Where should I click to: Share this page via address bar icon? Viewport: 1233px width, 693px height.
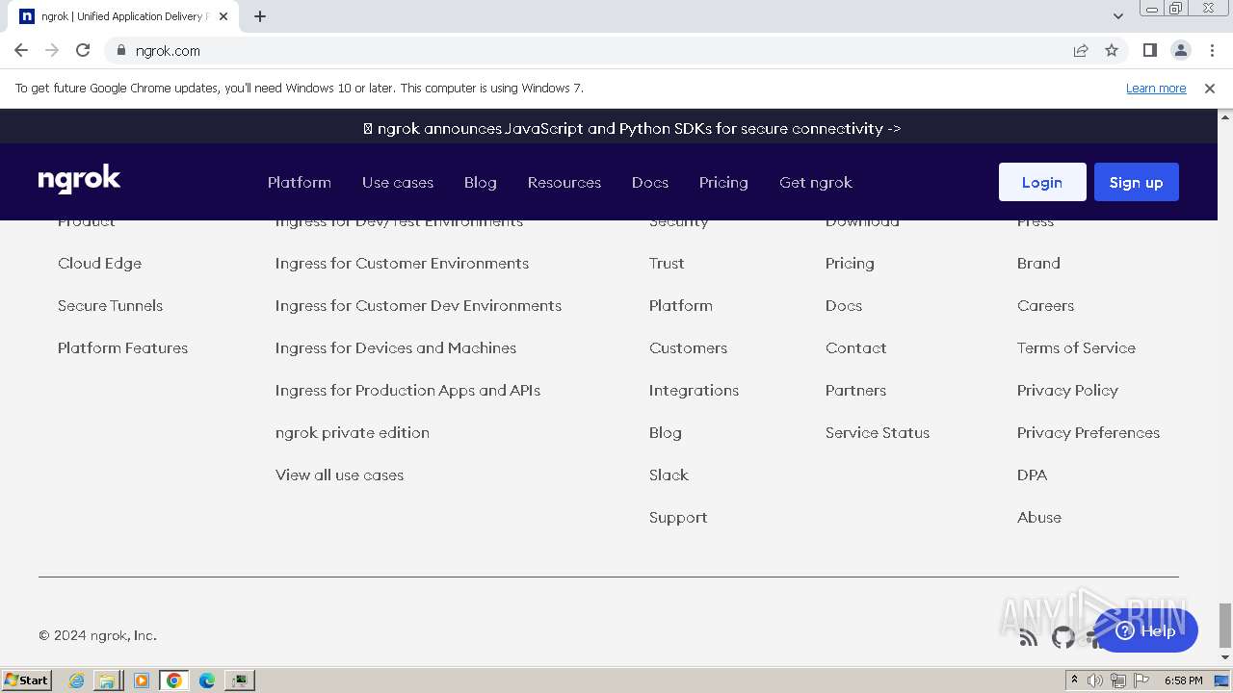(1081, 50)
